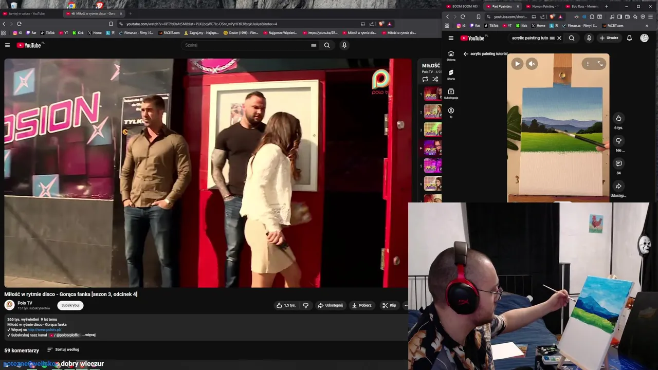658x370 pixels.
Task: Open 'Dealer (1996)' bookmark
Action: [x=241, y=33]
